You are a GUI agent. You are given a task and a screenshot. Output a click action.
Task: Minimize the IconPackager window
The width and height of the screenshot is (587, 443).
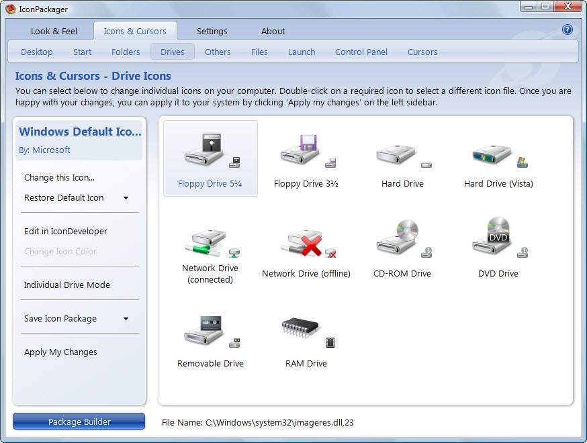click(x=529, y=7)
